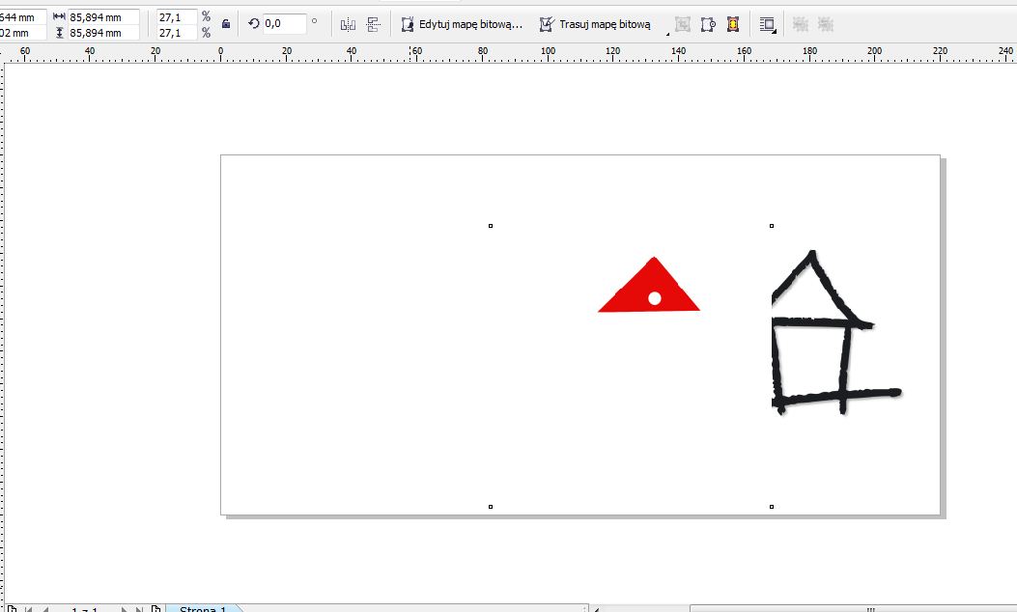
Task: Click the horizontal scale percent field
Action: tap(177, 16)
